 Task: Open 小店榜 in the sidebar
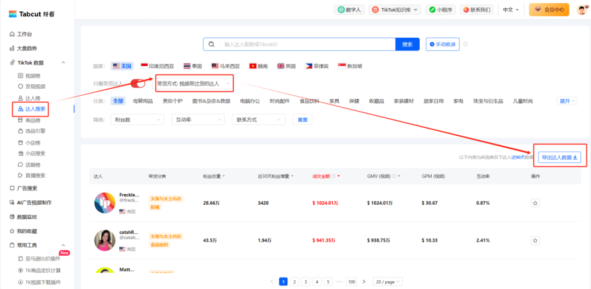click(x=29, y=142)
